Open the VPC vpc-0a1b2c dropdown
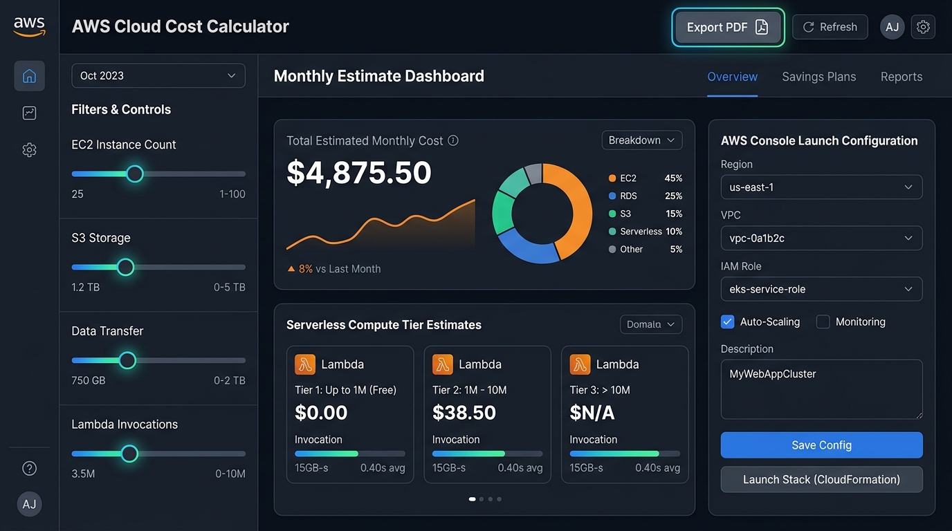This screenshot has width=952, height=531. point(821,238)
